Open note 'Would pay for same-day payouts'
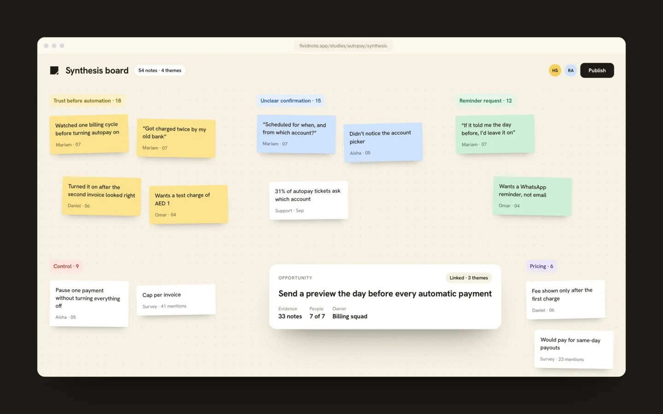Image resolution: width=663 pixels, height=414 pixels. pyautogui.click(x=574, y=349)
